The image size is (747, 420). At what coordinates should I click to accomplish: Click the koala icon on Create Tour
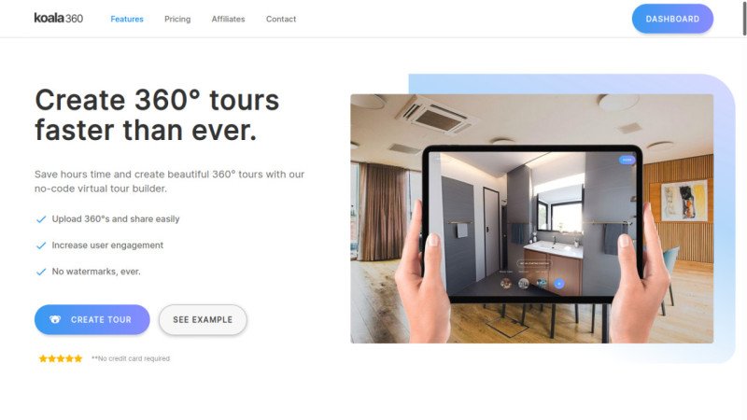[55, 319]
